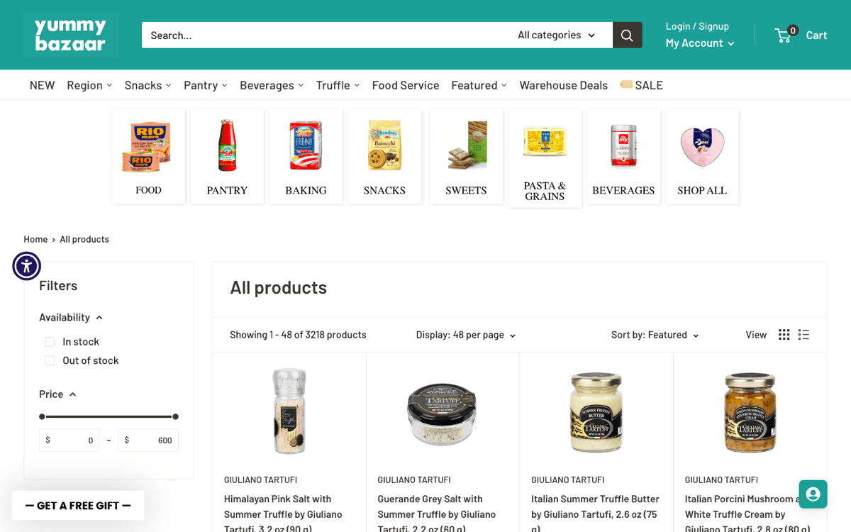851x532 pixels.
Task: Click the maximum price input field
Action: pos(148,440)
